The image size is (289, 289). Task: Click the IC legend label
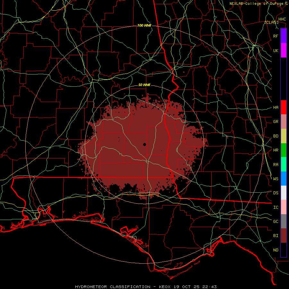click(276, 207)
